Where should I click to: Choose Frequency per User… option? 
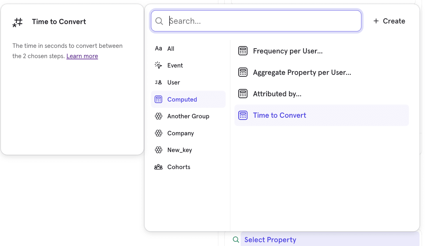(288, 51)
